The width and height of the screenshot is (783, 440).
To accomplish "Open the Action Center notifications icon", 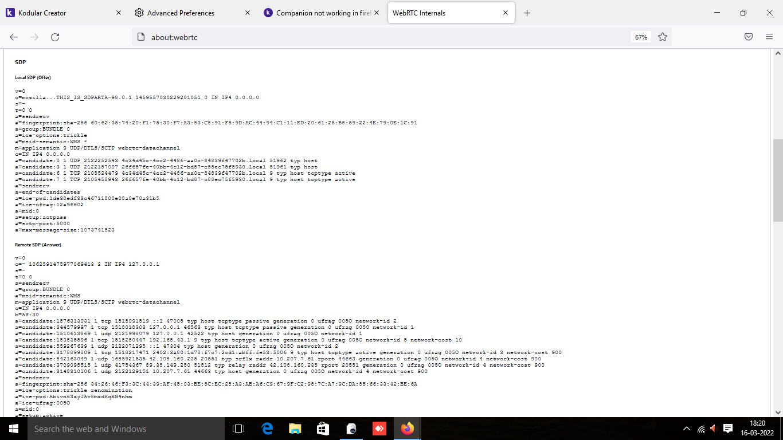I will point(728,429).
